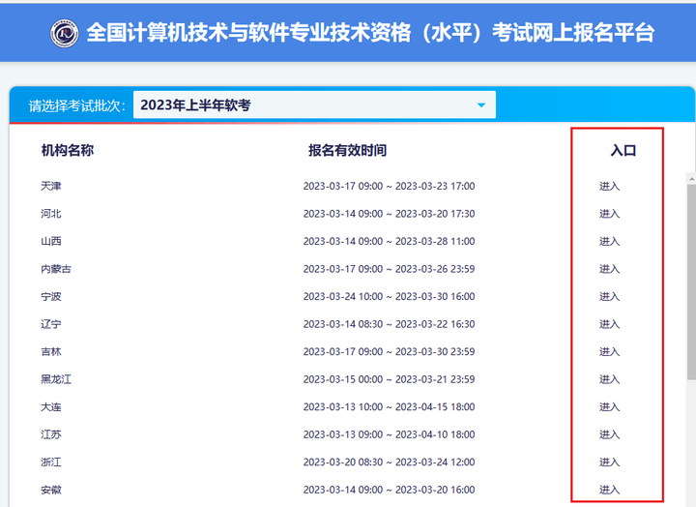The image size is (696, 507).
Task: Click the 黑龙江 registration time range
Action: (x=390, y=379)
